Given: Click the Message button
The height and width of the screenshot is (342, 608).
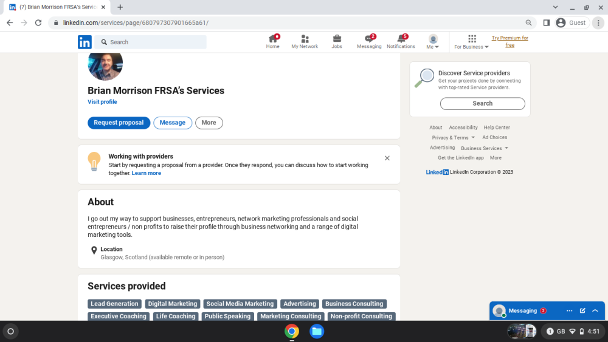Looking at the screenshot, I should (173, 123).
